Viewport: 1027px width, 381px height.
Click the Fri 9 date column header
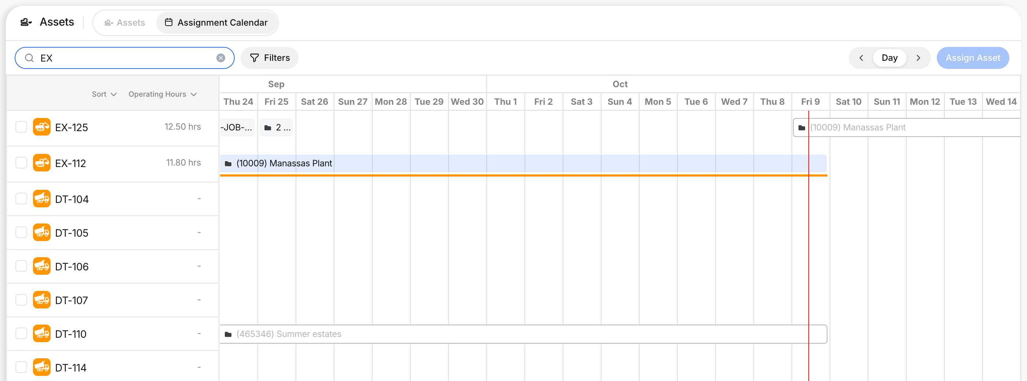[811, 101]
